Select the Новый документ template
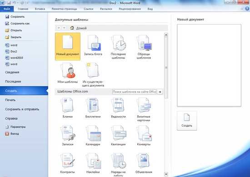250x177 pixels. [68, 46]
